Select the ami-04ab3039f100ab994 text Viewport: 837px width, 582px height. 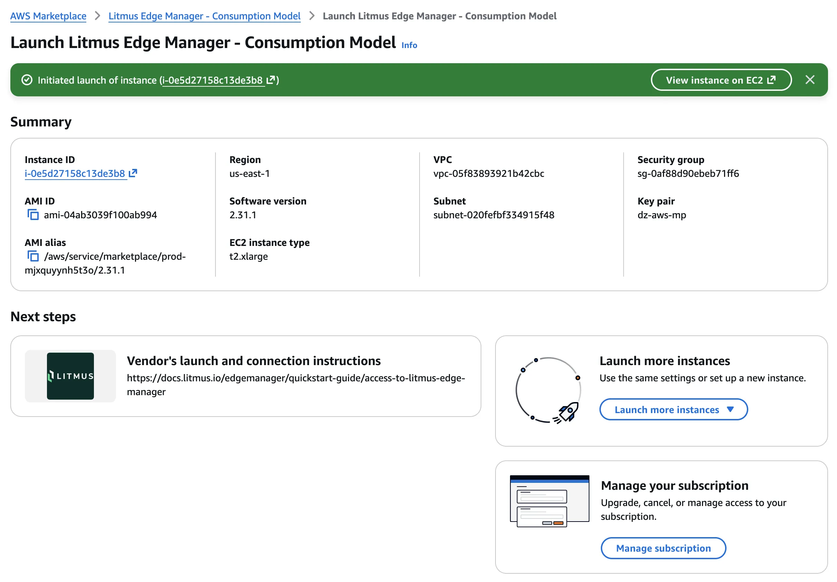(100, 215)
